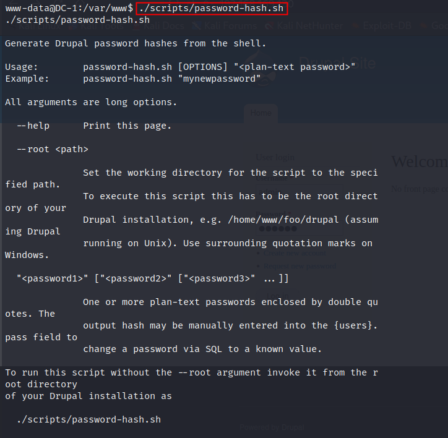Click the prompt text www-data@DC-1:/var/www$
Screen dimensions: 448x438
69,8
